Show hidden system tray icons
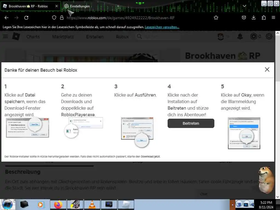 point(232,205)
